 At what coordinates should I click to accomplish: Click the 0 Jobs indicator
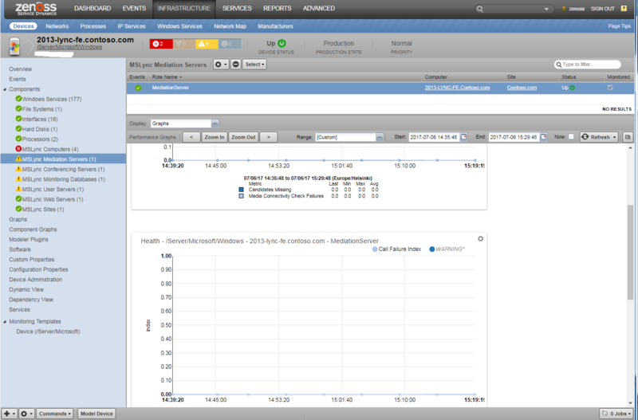coord(616,414)
